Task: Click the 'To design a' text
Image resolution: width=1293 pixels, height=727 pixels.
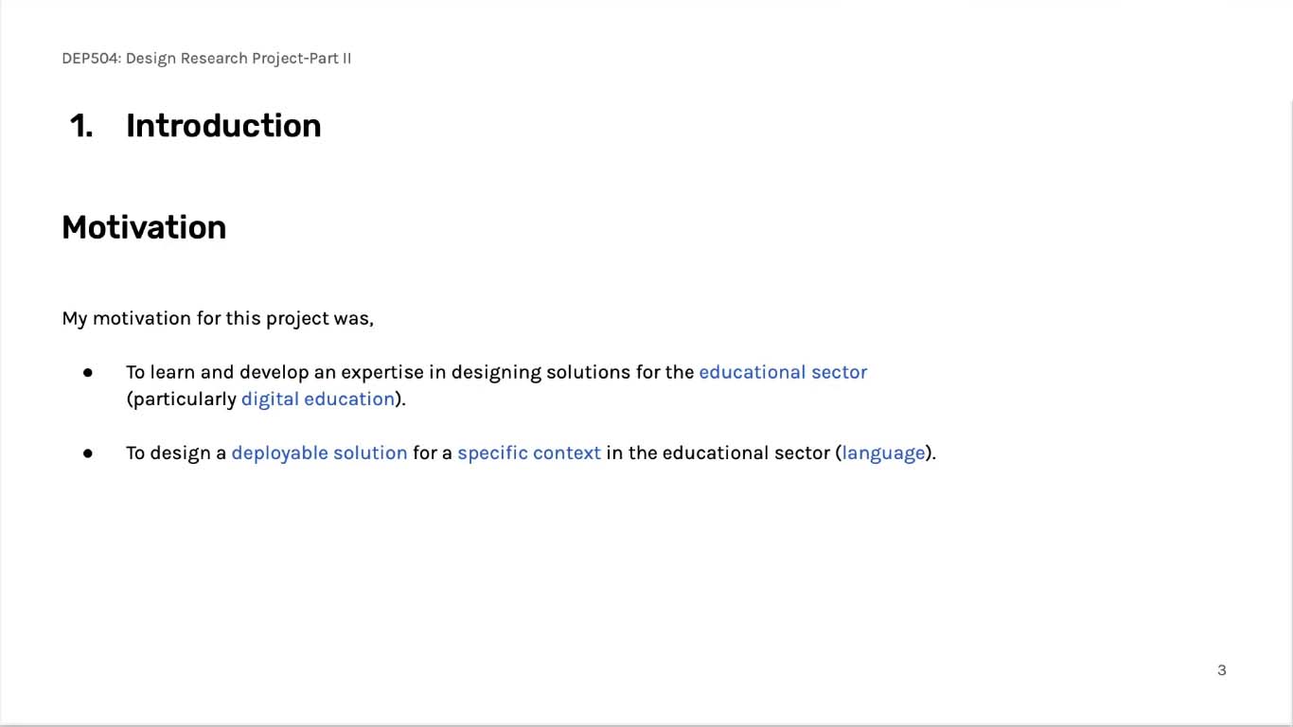Action: tap(176, 452)
